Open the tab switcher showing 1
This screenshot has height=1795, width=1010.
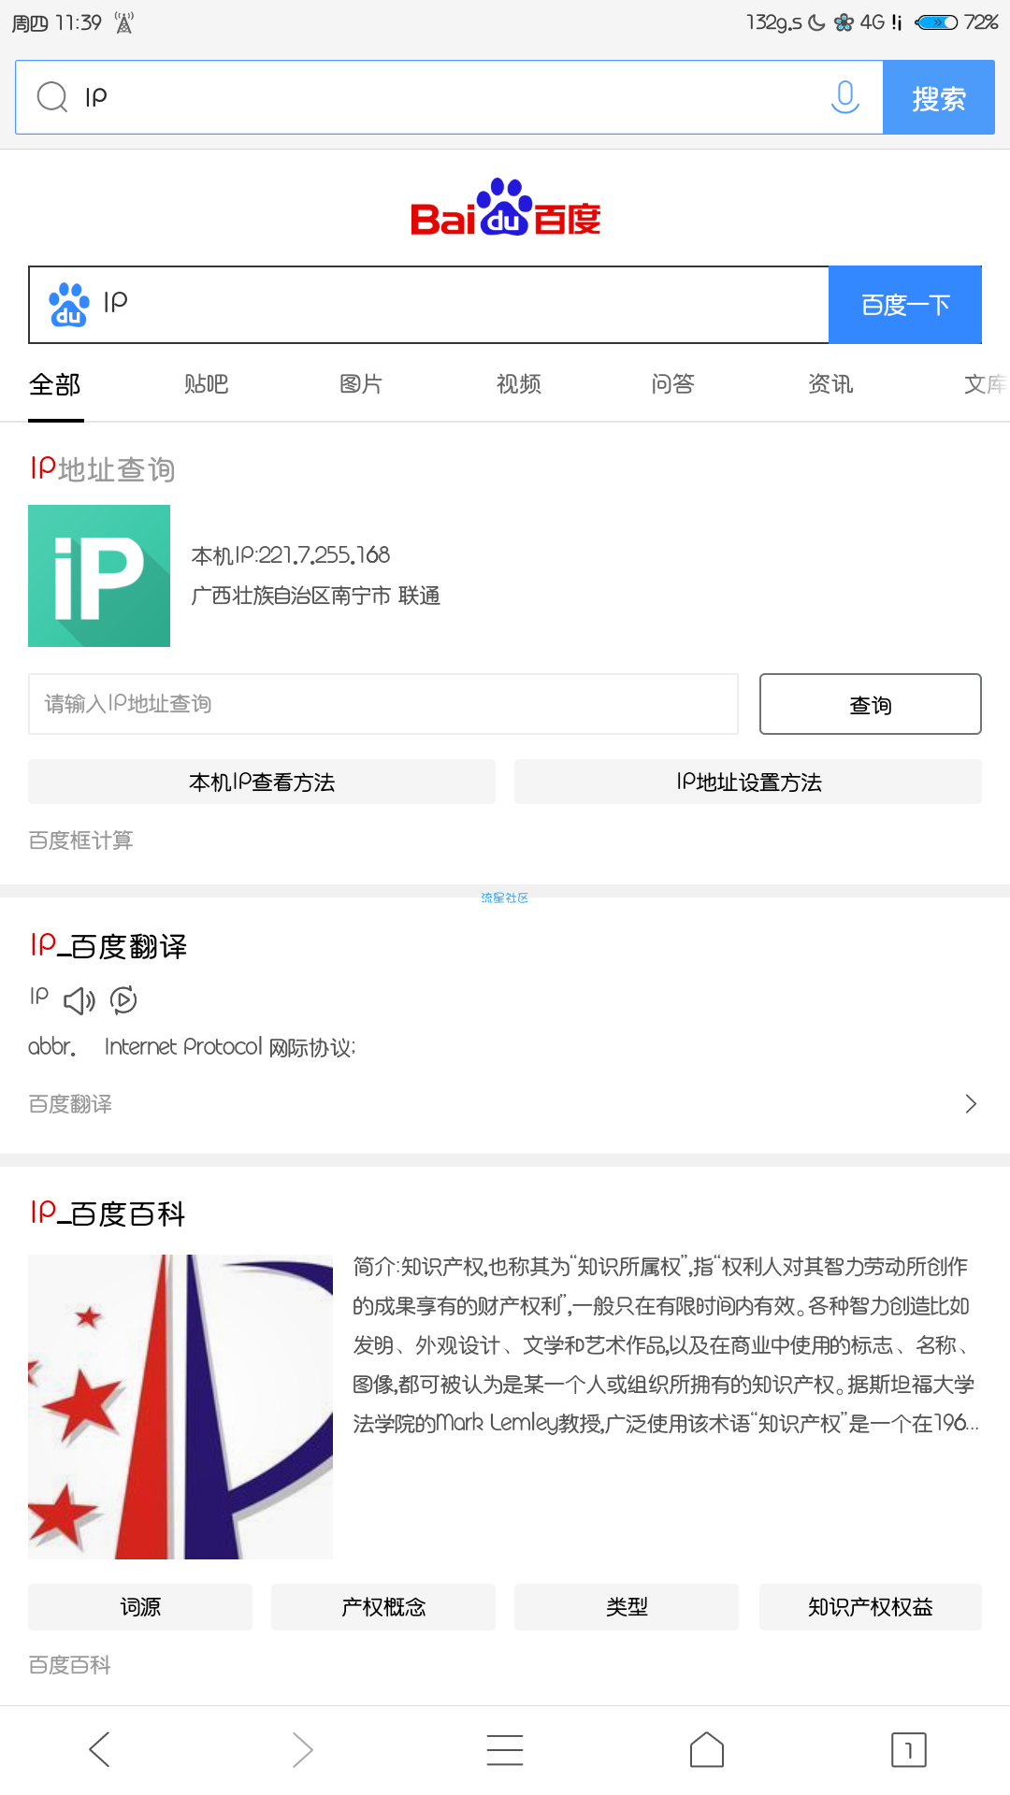click(x=909, y=1749)
